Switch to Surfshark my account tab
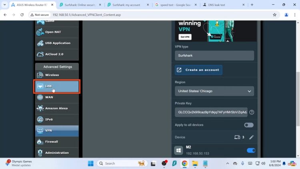 (x=126, y=5)
